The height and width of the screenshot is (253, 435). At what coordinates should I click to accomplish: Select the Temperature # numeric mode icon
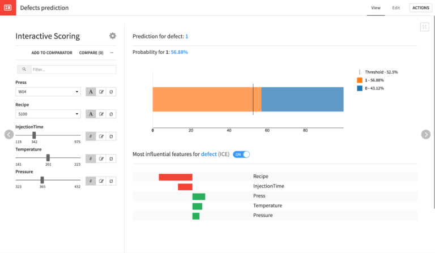coord(91,159)
